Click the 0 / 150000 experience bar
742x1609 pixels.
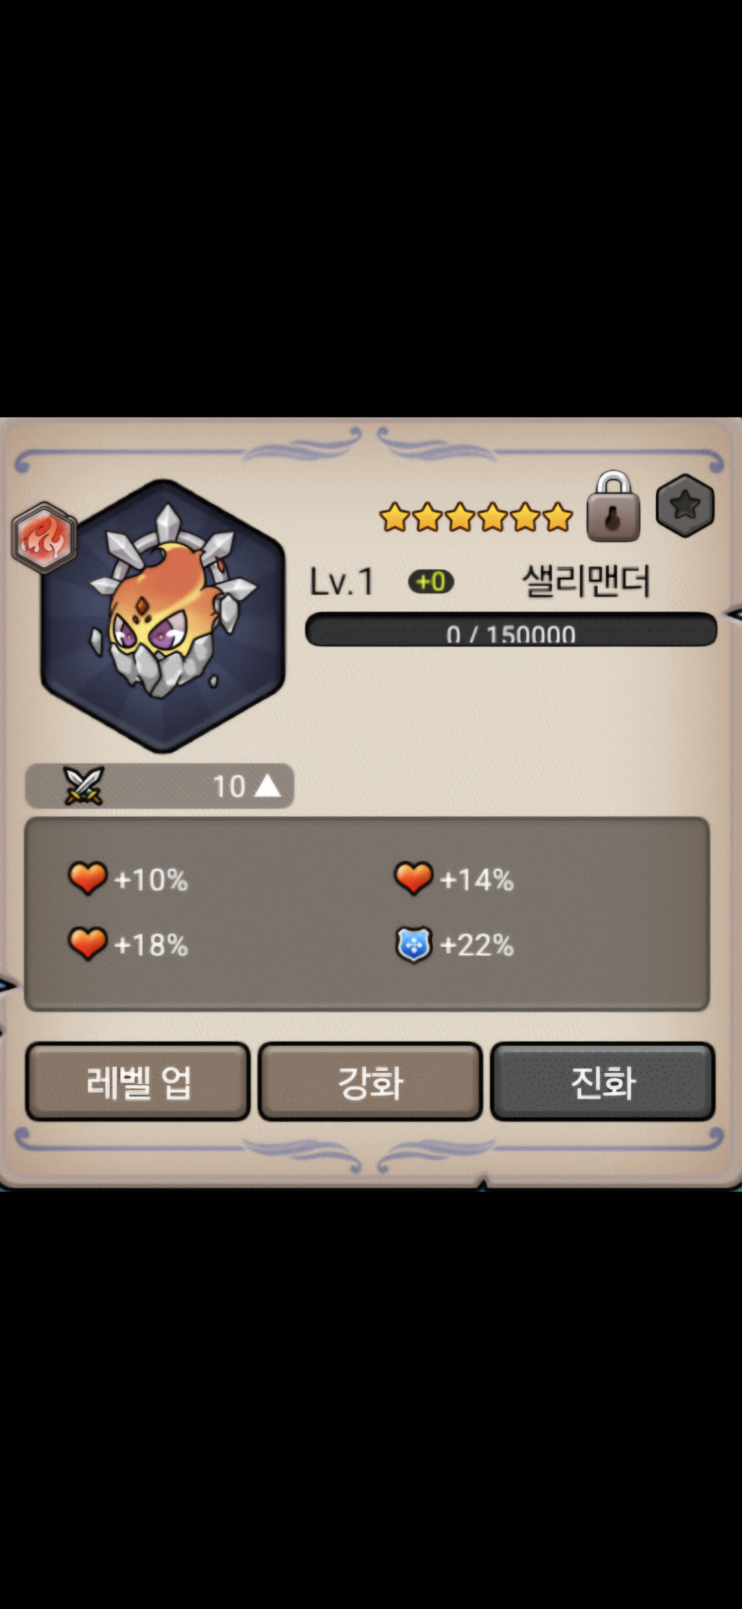pyautogui.click(x=511, y=630)
